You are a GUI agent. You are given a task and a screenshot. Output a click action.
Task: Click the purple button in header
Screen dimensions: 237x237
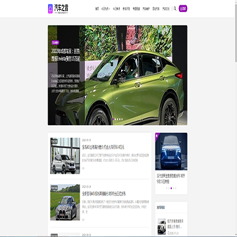[183, 9]
